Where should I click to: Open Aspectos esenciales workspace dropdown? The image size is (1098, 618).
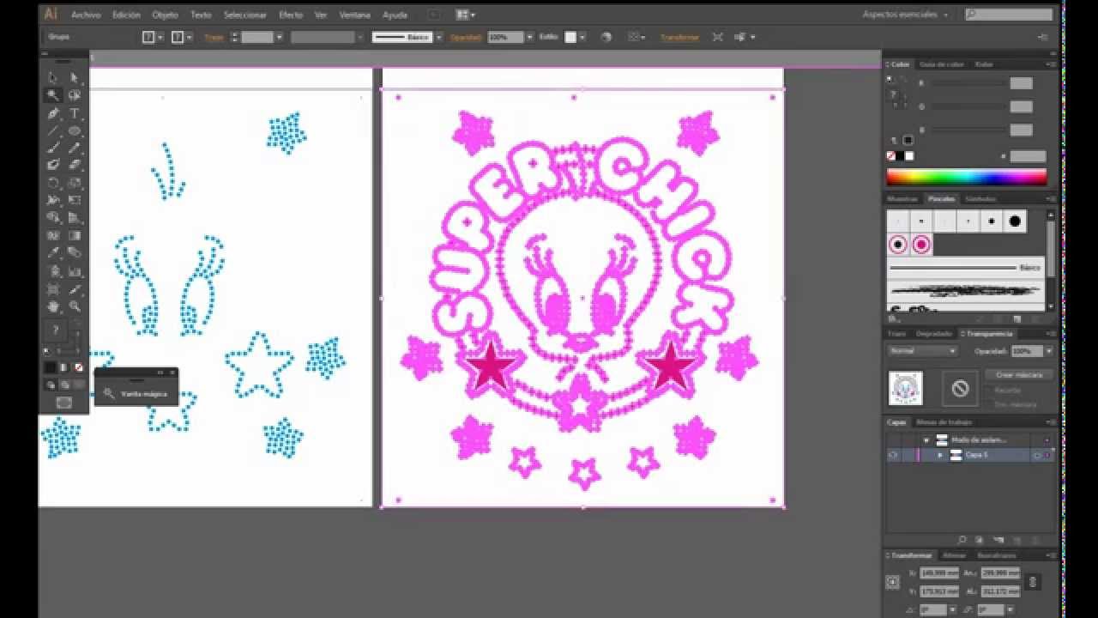(906, 15)
